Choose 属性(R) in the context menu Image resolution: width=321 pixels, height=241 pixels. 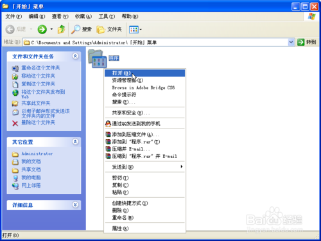click(x=145, y=228)
